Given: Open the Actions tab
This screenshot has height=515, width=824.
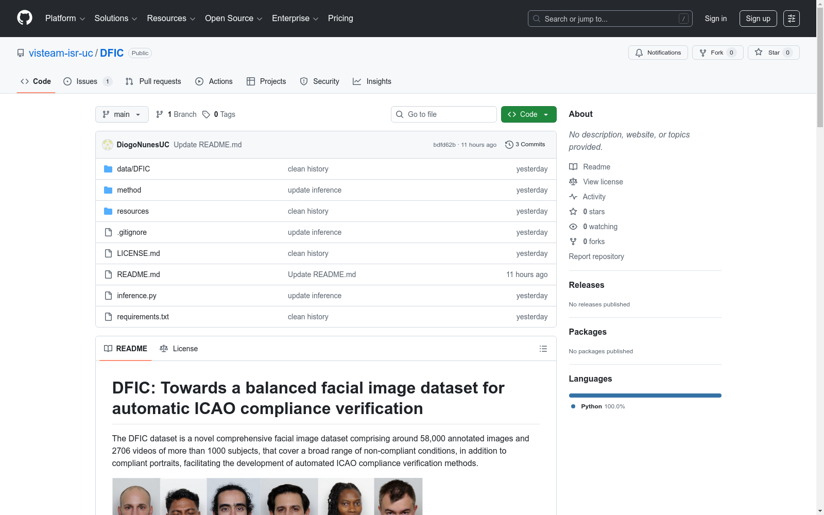Looking at the screenshot, I should coord(214,81).
